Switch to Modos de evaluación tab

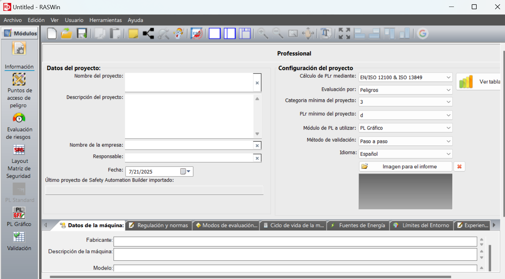click(227, 225)
